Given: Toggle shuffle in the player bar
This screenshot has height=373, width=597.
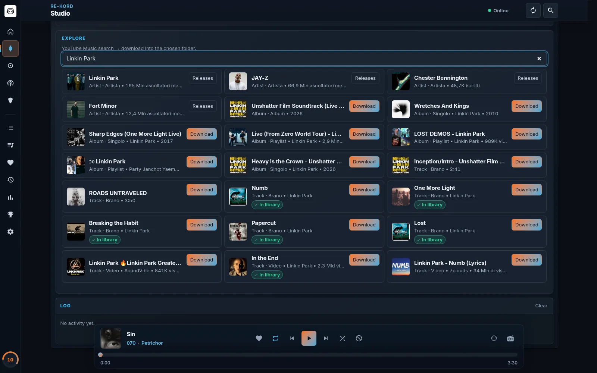Looking at the screenshot, I should [x=343, y=338].
